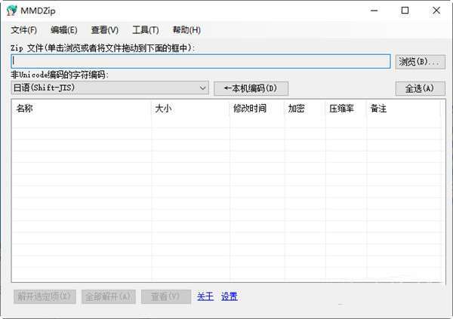Click the 浏览(B)... browse button
453x319 pixels.
point(420,62)
